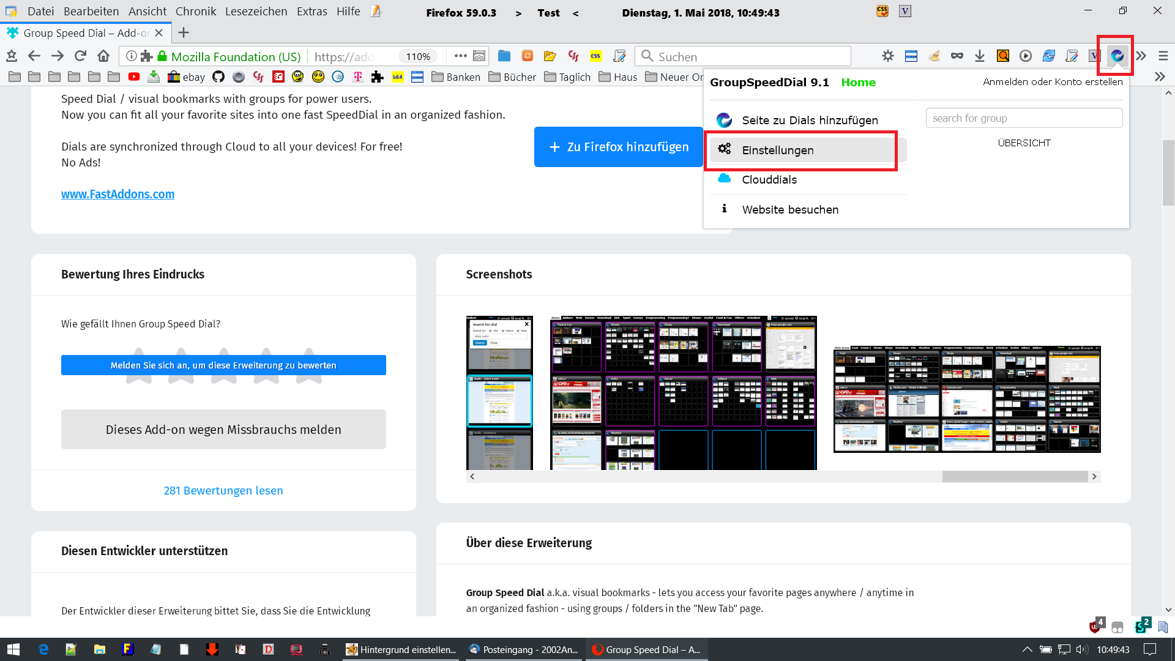Open the www.FastAddons.com link
Viewport: 1175px width, 661px height.
(x=117, y=194)
